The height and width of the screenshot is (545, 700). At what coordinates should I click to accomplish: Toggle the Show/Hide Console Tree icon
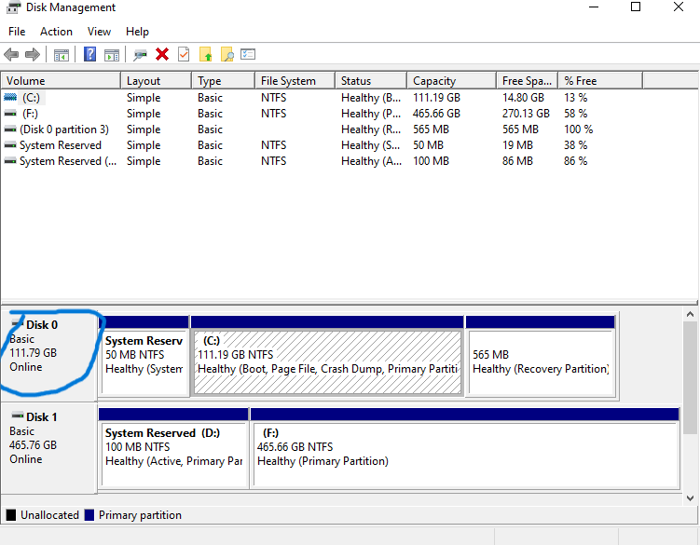(x=62, y=55)
